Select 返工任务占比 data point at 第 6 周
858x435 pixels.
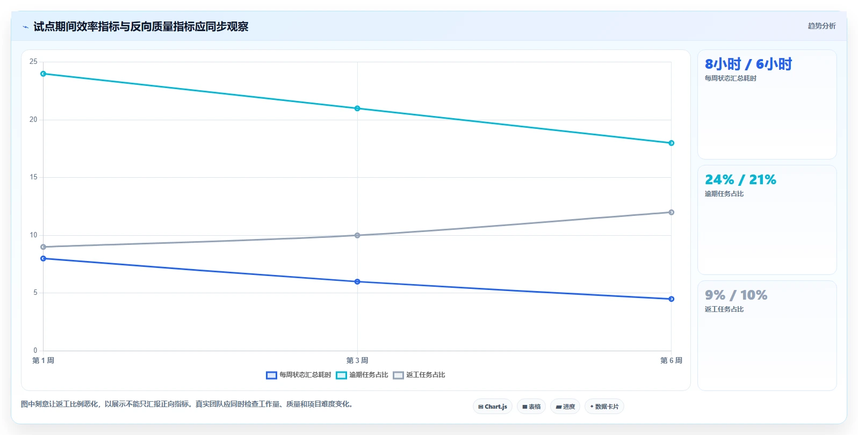pos(671,212)
